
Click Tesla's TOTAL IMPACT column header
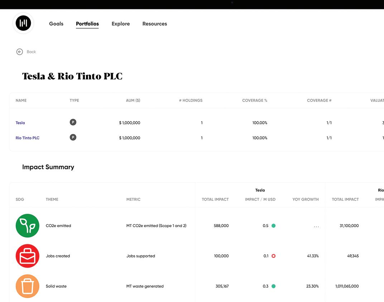click(215, 200)
